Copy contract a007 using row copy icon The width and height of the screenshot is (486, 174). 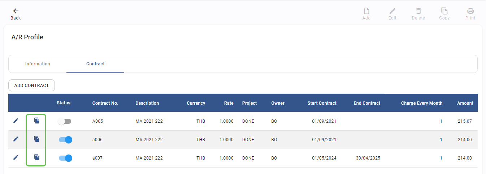click(36, 158)
